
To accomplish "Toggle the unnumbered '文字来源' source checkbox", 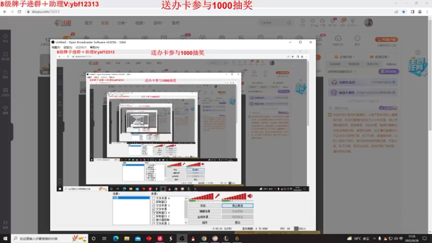I will point(154,209).
